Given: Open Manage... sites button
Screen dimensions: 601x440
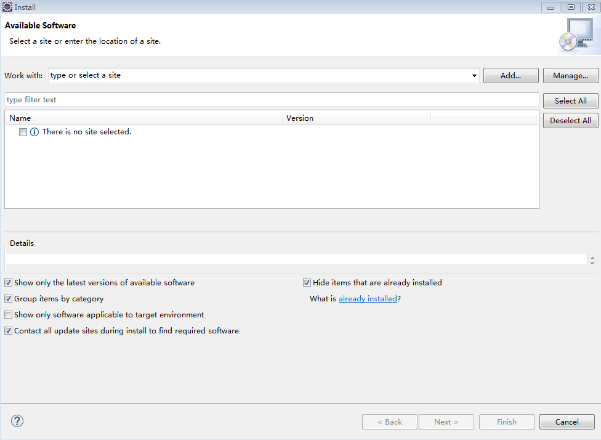Looking at the screenshot, I should [x=570, y=76].
